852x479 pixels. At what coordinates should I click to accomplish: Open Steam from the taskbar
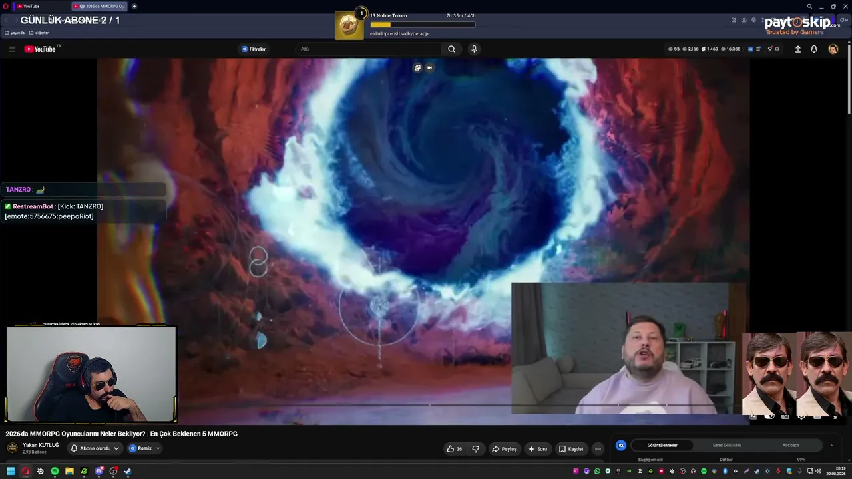pyautogui.click(x=128, y=471)
